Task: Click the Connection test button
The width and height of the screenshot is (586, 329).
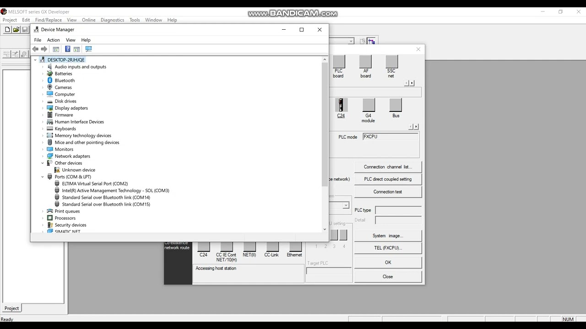Action: (x=388, y=192)
